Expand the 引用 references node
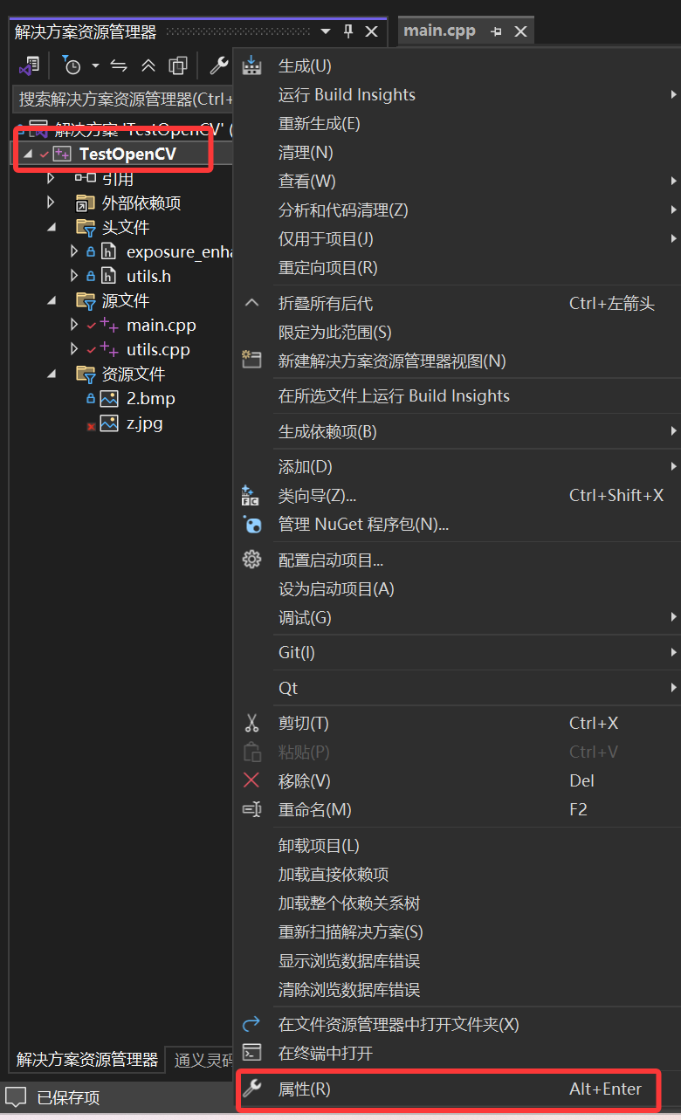The width and height of the screenshot is (681, 1120). 51,179
